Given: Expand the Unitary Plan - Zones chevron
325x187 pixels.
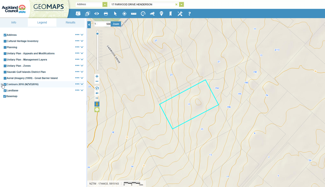Looking at the screenshot, I should 82,66.
